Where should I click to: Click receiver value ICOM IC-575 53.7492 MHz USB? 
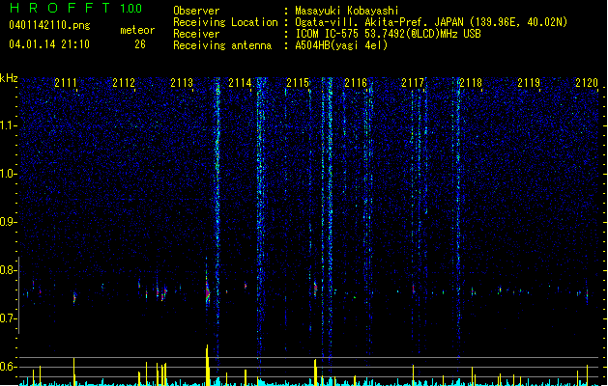[x=389, y=34]
